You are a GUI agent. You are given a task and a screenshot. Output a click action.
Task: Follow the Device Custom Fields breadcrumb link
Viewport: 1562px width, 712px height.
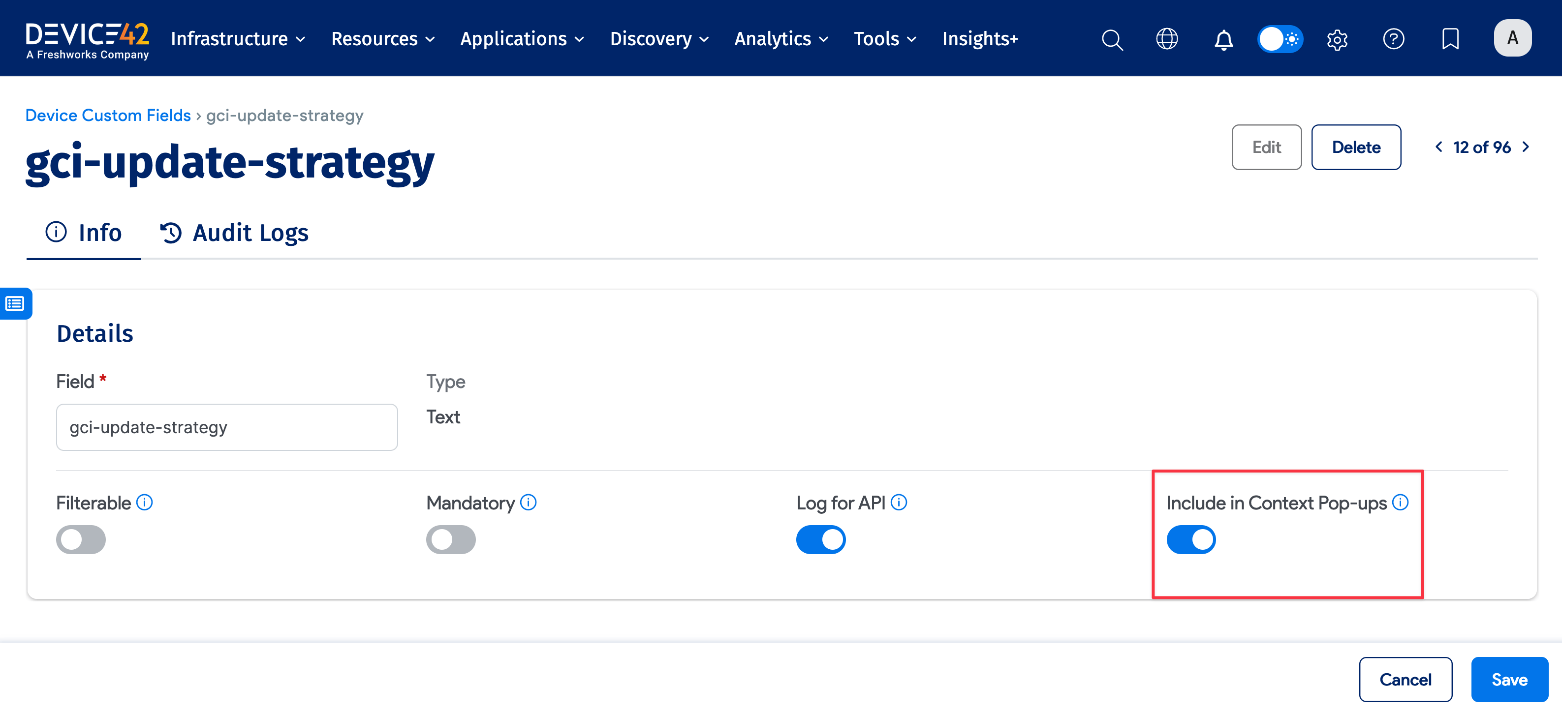(x=108, y=115)
